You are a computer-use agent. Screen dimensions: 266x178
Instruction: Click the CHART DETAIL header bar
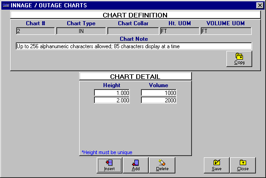pos(135,77)
